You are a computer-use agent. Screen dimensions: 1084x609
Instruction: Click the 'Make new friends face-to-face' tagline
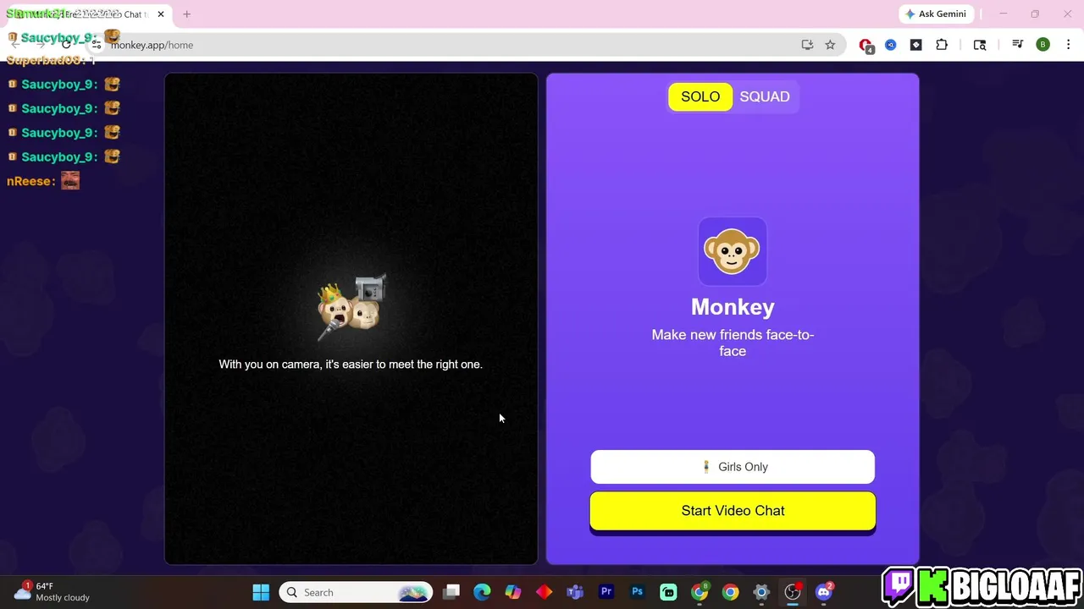tap(733, 343)
